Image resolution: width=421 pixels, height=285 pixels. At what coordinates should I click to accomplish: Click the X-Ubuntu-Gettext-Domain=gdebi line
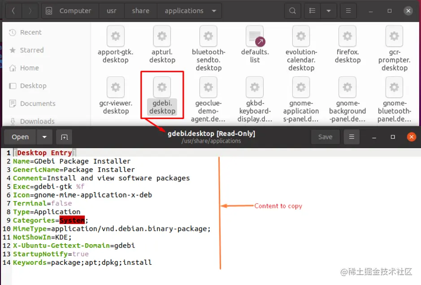pyautogui.click(x=74, y=246)
